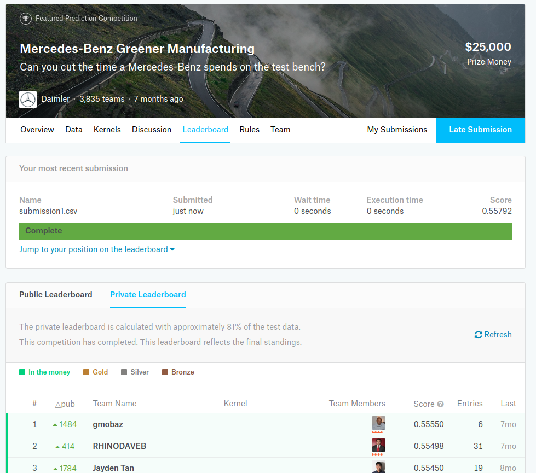Screen dimensions: 536x473
Task: Click the Silver legend color swatch
Action: 124,372
